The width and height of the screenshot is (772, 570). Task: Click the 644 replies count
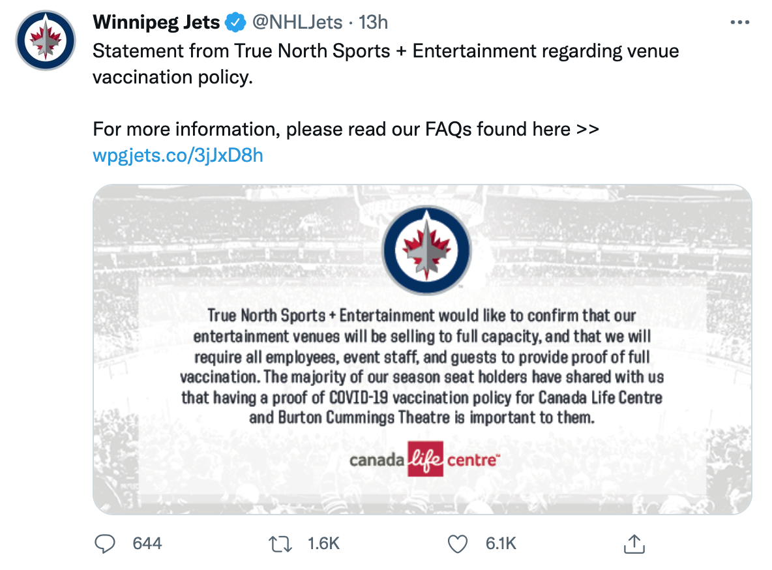click(x=147, y=543)
